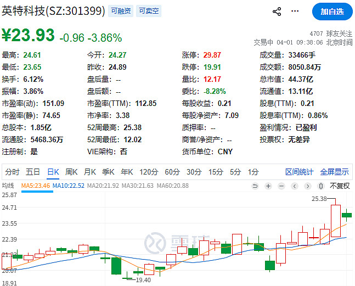This screenshot has width=355, height=286.
Task: Switch to the 120分 chart tab
Action: pyautogui.click(x=149, y=172)
